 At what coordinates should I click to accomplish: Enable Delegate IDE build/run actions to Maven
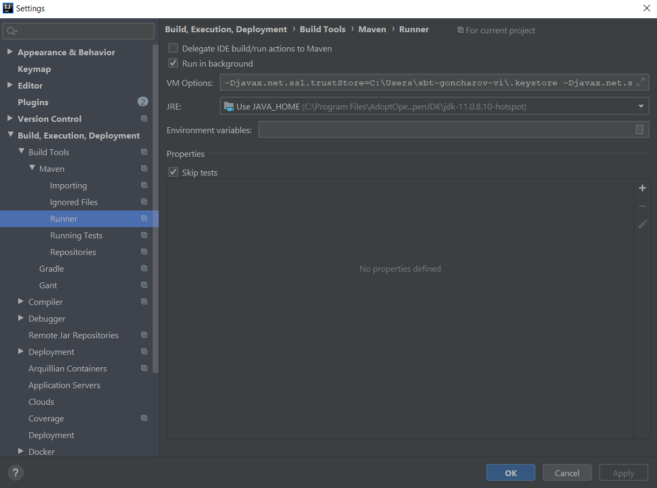[173, 48]
